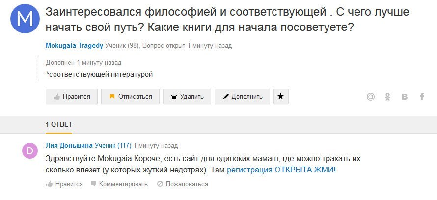This screenshot has height=200, width=437.
Task: Click the blue M avatar
Action: [x=25, y=19]
